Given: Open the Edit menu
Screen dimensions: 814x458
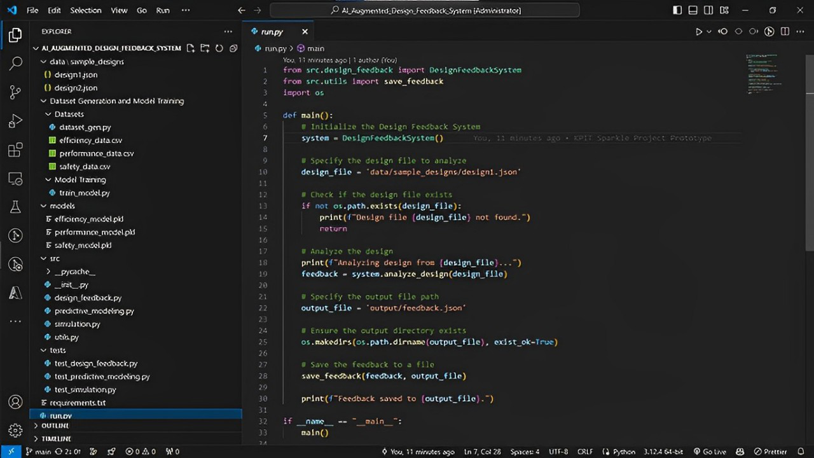Looking at the screenshot, I should pos(55,10).
